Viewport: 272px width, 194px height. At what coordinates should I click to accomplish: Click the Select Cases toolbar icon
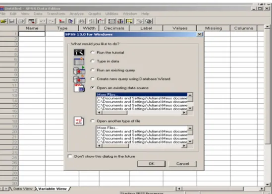click(x=129, y=21)
